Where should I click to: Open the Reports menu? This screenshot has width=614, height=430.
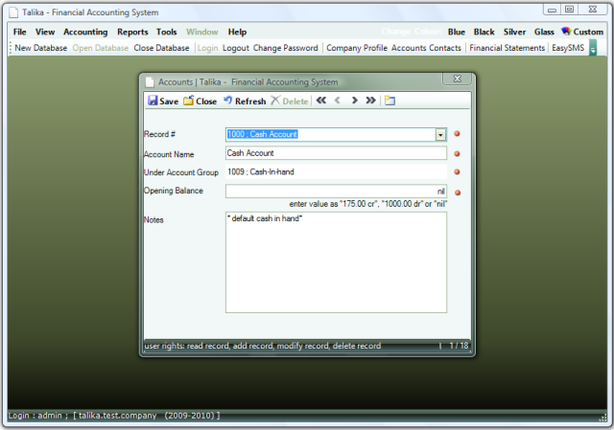(x=132, y=32)
